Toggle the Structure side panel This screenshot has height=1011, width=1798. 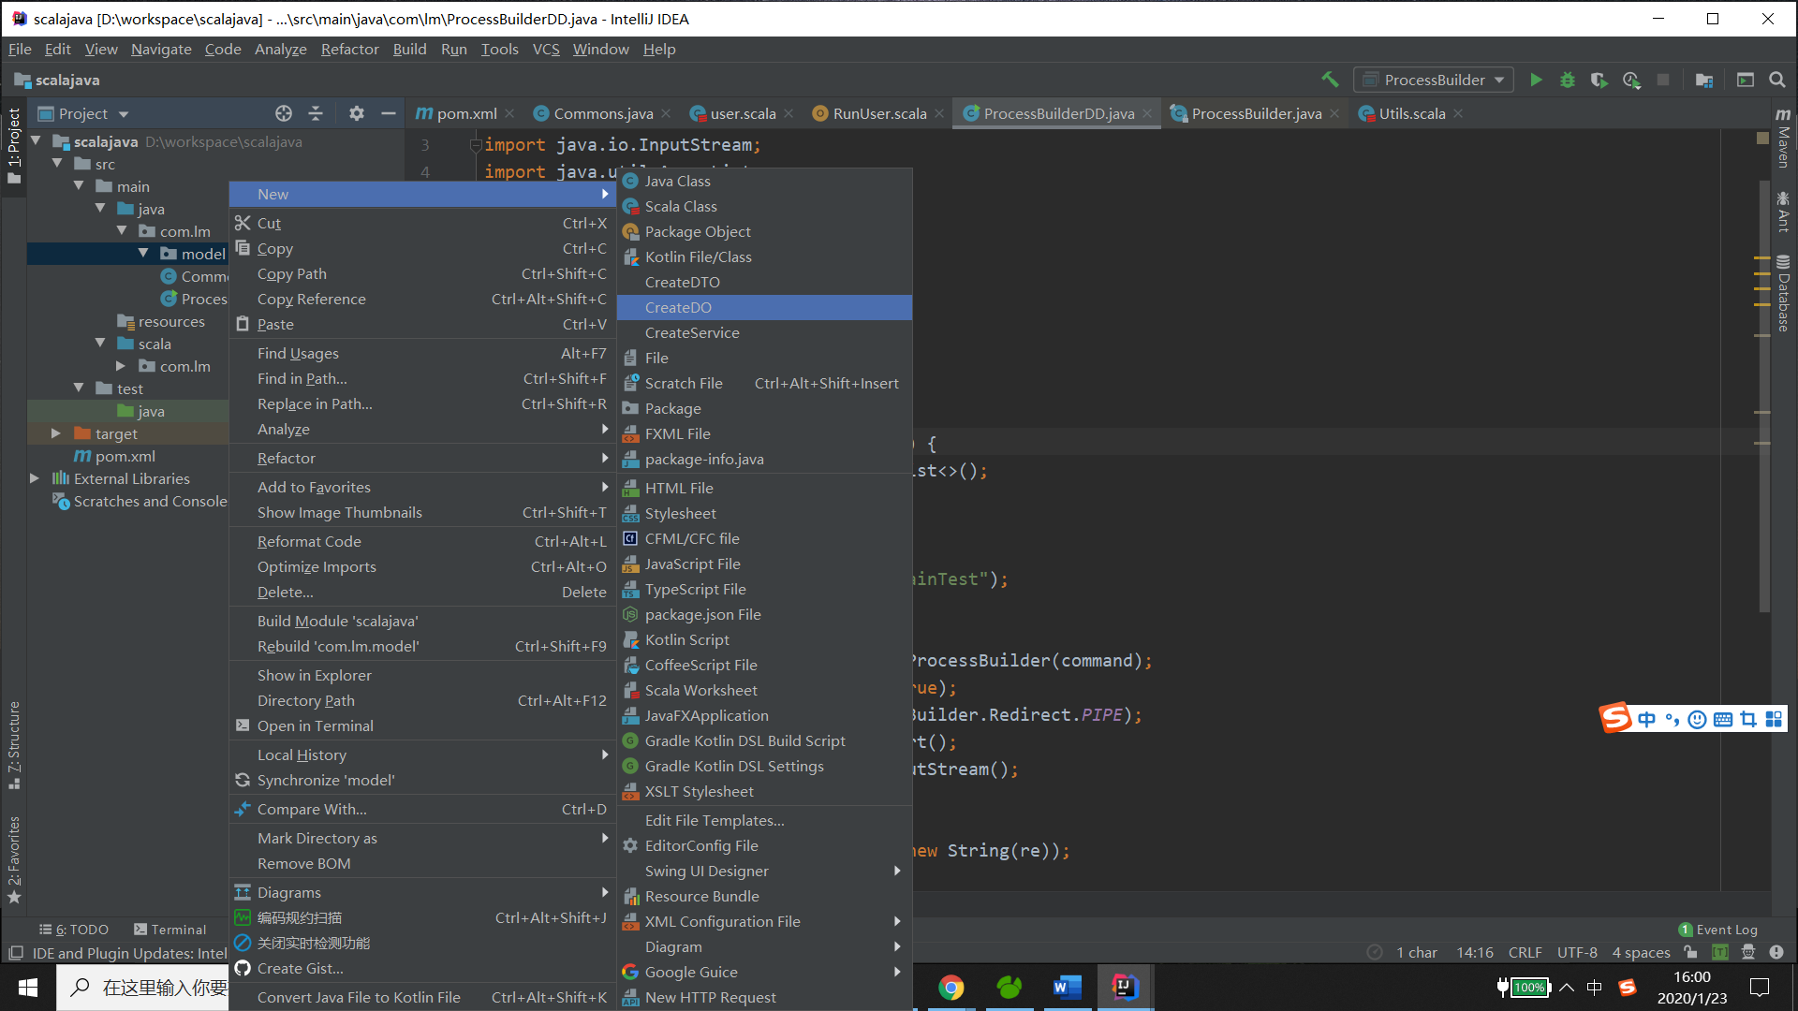point(14,744)
